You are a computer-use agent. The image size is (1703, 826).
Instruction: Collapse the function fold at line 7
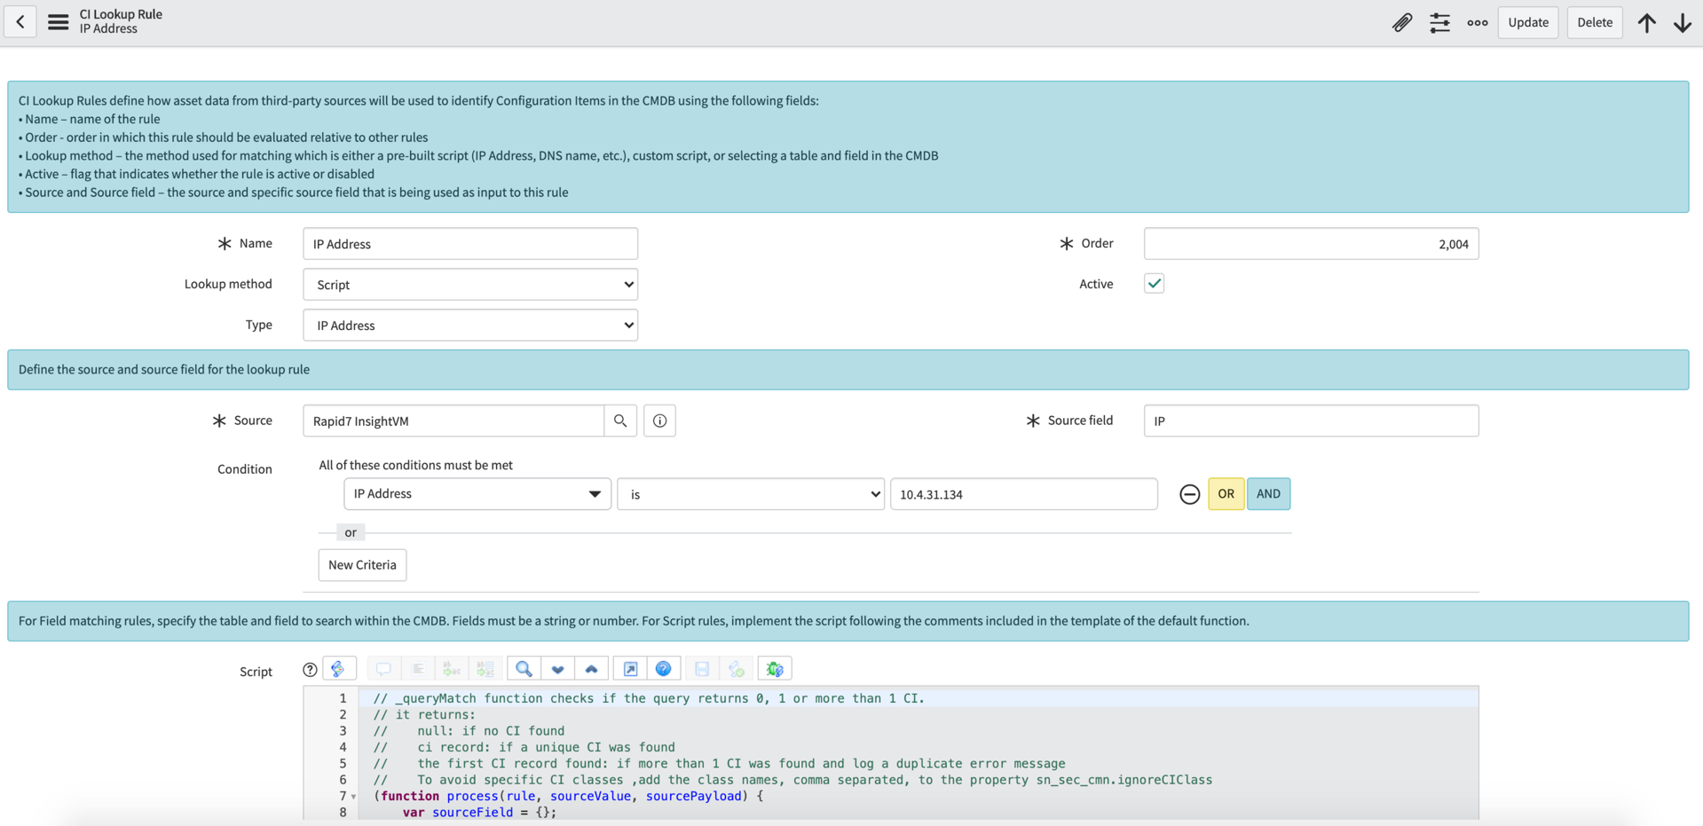click(x=353, y=797)
